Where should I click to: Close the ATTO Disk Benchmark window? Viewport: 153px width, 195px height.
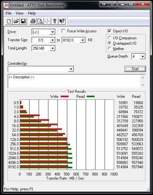[142, 4]
